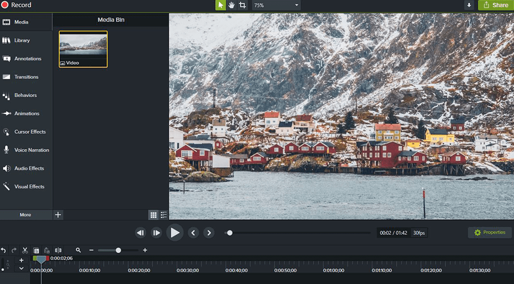Click the 0:01:00;00 mark on timeline ruler

(333, 271)
